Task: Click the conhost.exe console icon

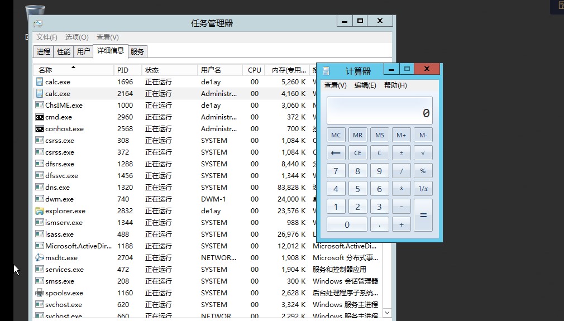Action: (x=40, y=129)
